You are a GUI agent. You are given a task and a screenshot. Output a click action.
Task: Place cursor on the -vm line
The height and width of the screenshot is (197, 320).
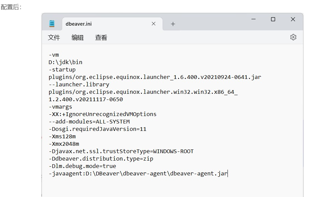pyautogui.click(x=54, y=55)
